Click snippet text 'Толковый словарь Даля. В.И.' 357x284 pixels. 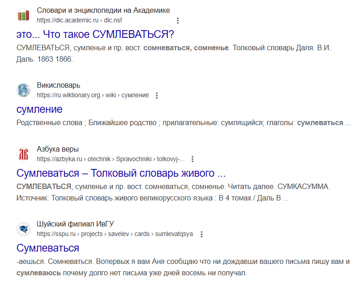coord(282,48)
